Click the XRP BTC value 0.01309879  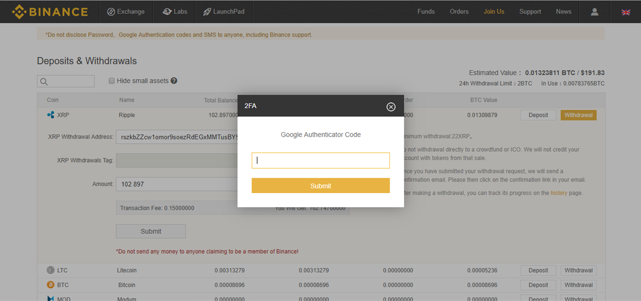[x=482, y=115]
